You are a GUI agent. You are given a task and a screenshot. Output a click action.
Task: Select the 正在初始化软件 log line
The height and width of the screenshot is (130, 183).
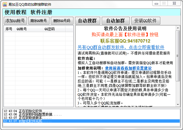pyautogui.click(x=30, y=111)
